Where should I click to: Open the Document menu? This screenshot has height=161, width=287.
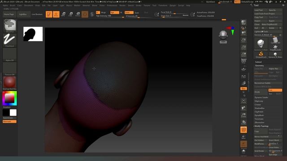tap(28, 5)
